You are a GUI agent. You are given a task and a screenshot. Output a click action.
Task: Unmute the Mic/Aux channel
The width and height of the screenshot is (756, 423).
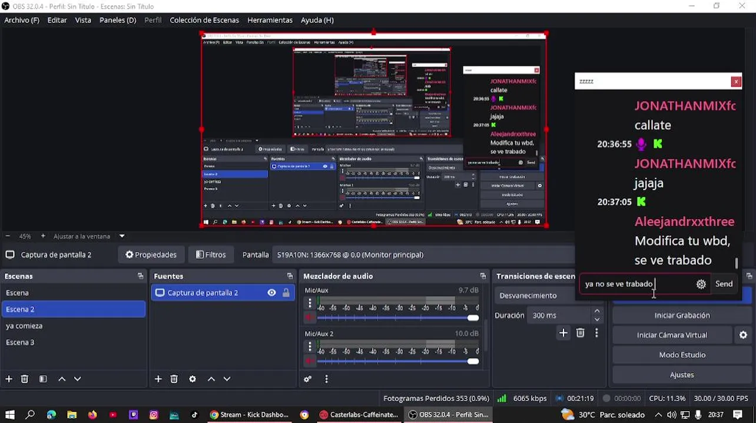(x=309, y=318)
